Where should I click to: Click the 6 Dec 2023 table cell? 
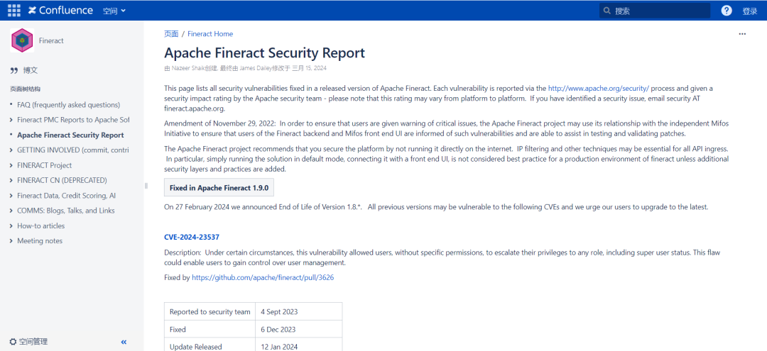[299, 330]
